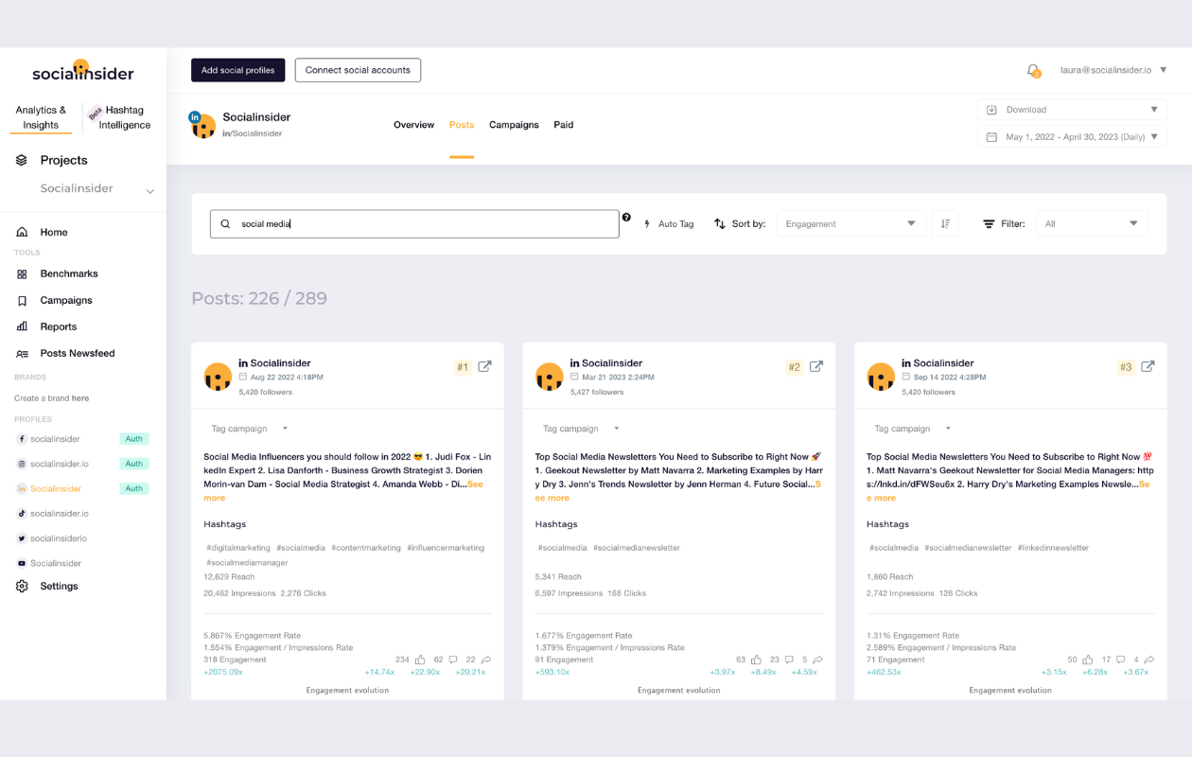Click the #1 rank badge
This screenshot has width=1192, height=757.
tap(463, 367)
